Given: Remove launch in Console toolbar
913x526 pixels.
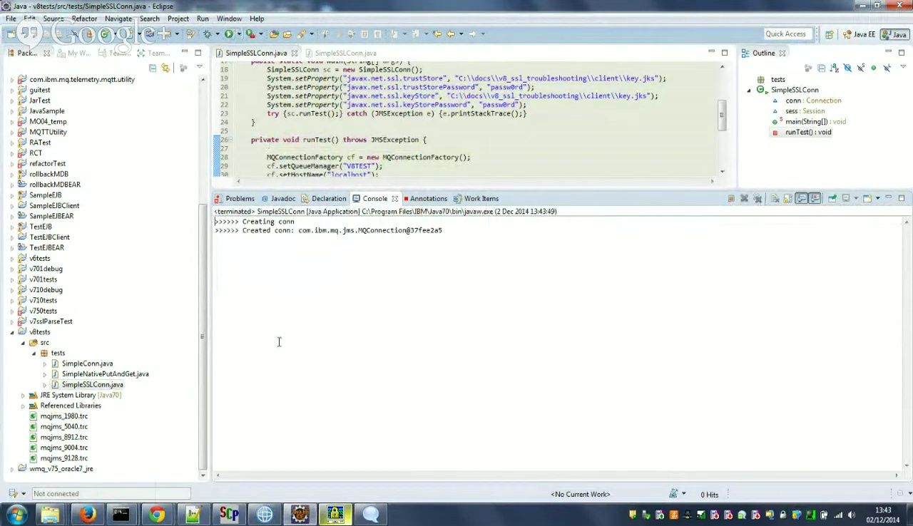Looking at the screenshot, I should pos(744,198).
